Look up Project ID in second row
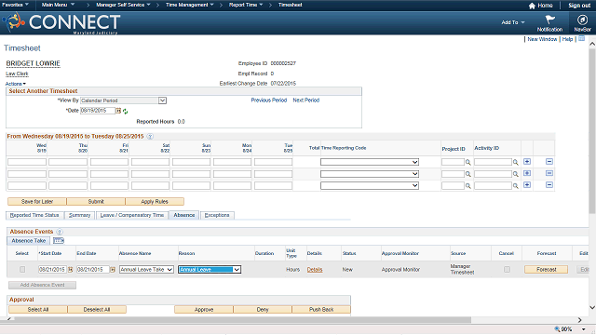Screen dimensions: 596x335 tap(468, 174)
